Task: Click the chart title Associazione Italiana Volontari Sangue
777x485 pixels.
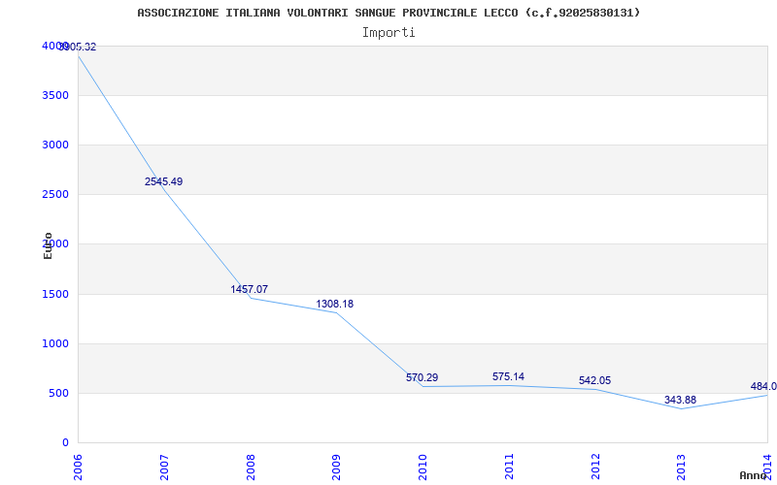Action: point(388,13)
